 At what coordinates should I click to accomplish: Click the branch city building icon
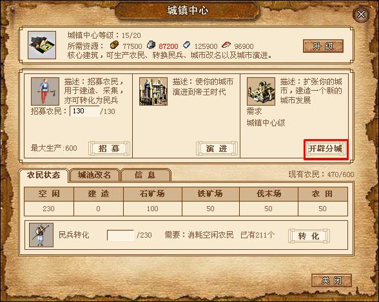[x=261, y=91]
